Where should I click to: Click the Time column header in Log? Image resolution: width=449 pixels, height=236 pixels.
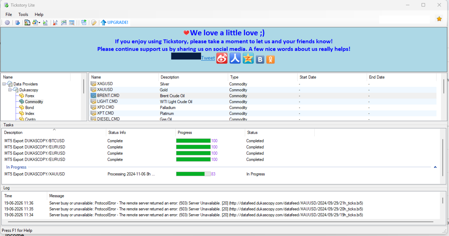pos(25,196)
